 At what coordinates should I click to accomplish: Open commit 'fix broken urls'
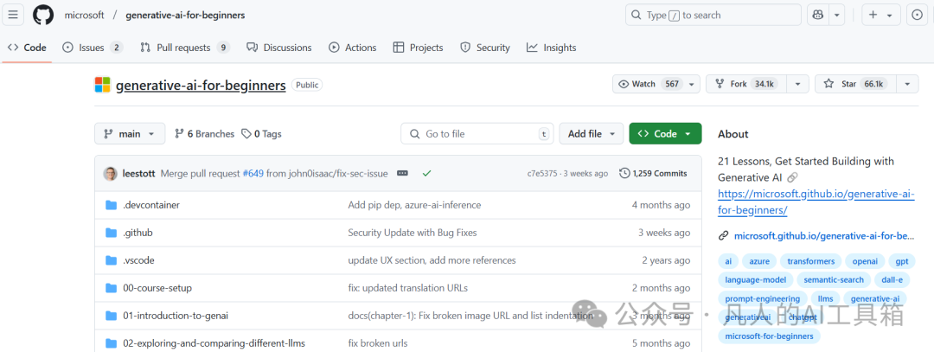click(x=378, y=343)
